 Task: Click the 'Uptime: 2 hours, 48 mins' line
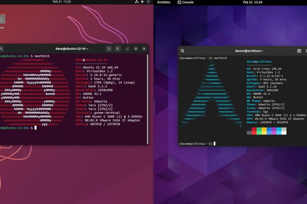tap(98, 79)
